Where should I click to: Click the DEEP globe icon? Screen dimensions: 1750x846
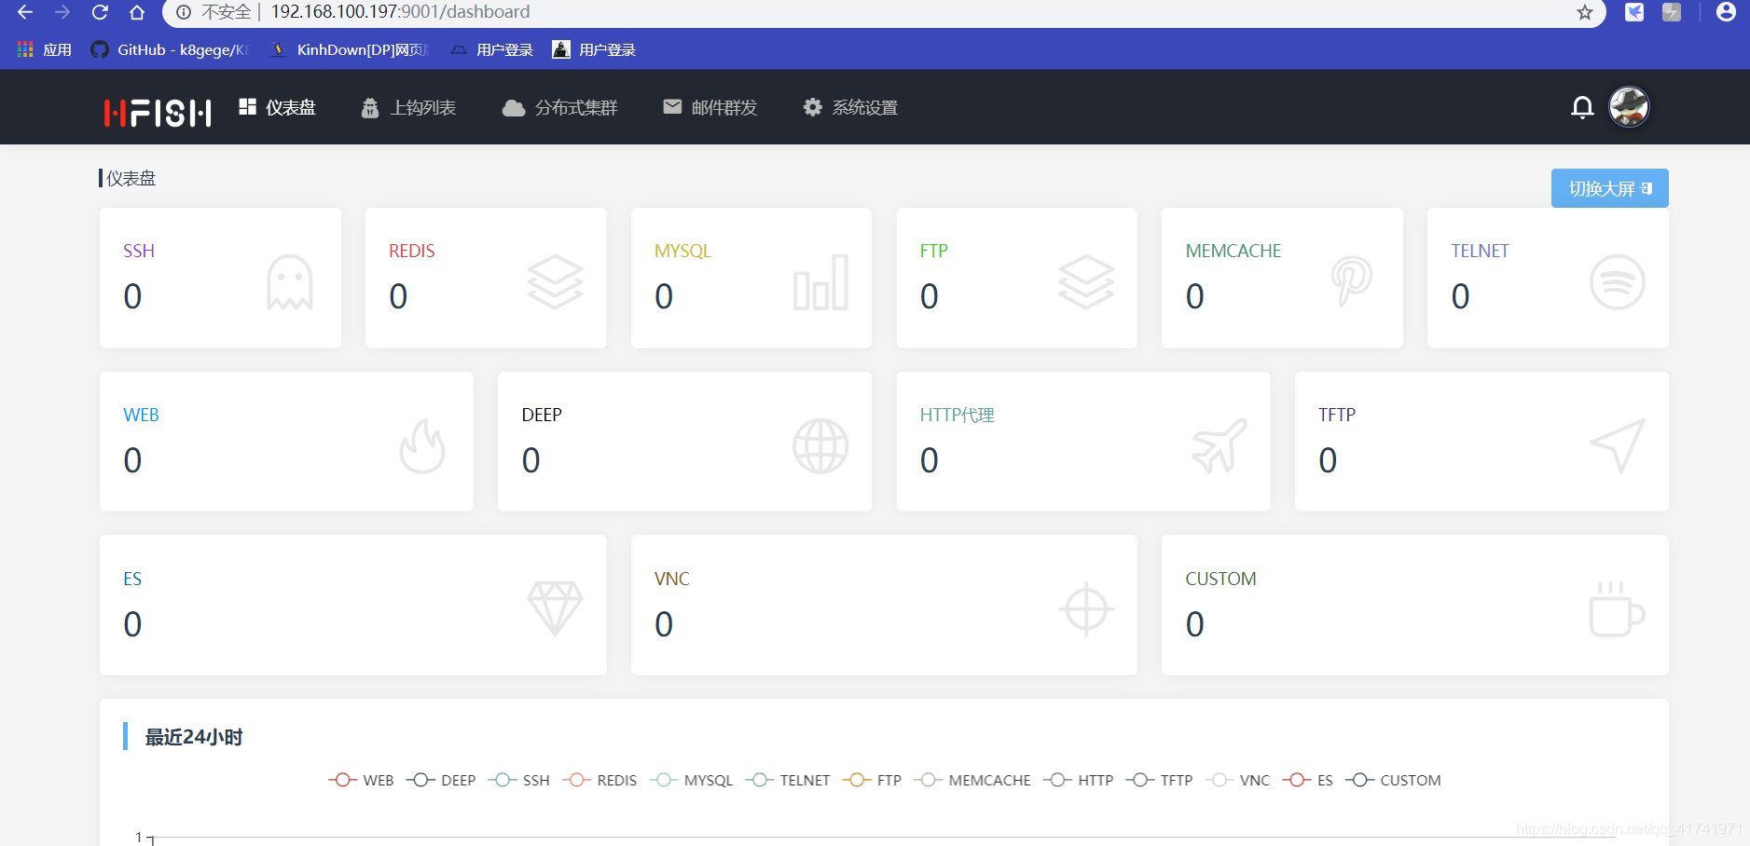[x=820, y=445]
